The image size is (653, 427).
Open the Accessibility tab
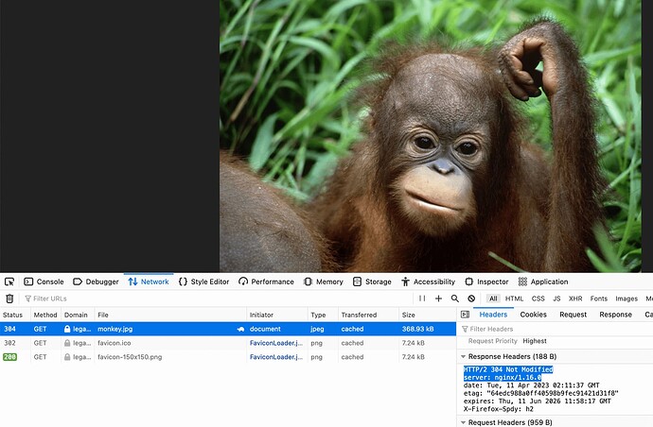click(x=428, y=282)
